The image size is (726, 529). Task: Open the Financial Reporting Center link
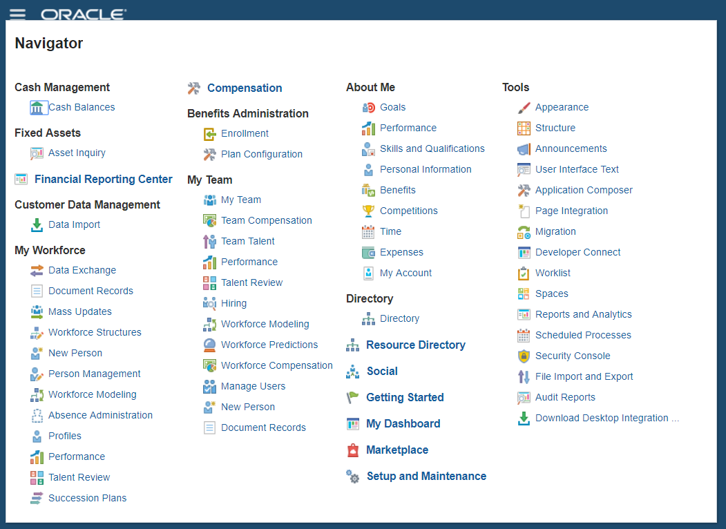[x=104, y=179]
